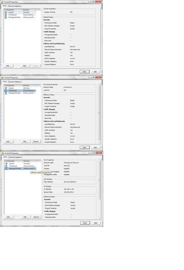Click scrollbar up arrow in NIC Settings window
This screenshot has width=184, height=270.
(100, 160)
